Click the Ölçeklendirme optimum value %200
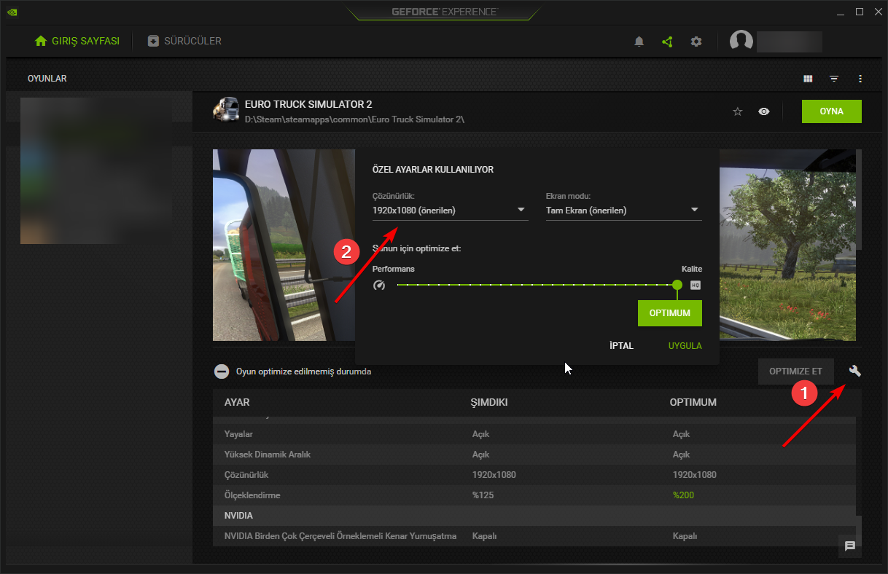The width and height of the screenshot is (888, 574). coord(684,495)
